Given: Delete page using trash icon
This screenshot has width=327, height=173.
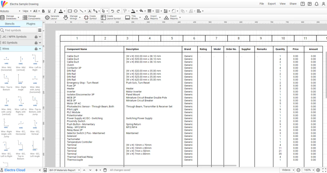Looking at the screenshot, I should [x=105, y=170].
